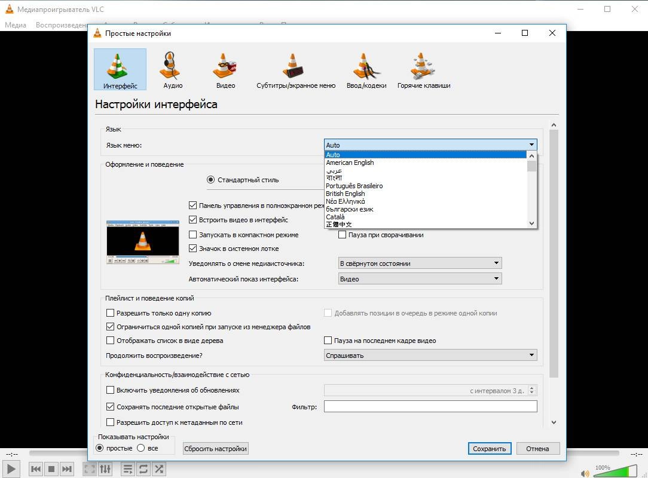Close the Простые настройки dialog
The image size is (648, 478).
click(x=552, y=33)
